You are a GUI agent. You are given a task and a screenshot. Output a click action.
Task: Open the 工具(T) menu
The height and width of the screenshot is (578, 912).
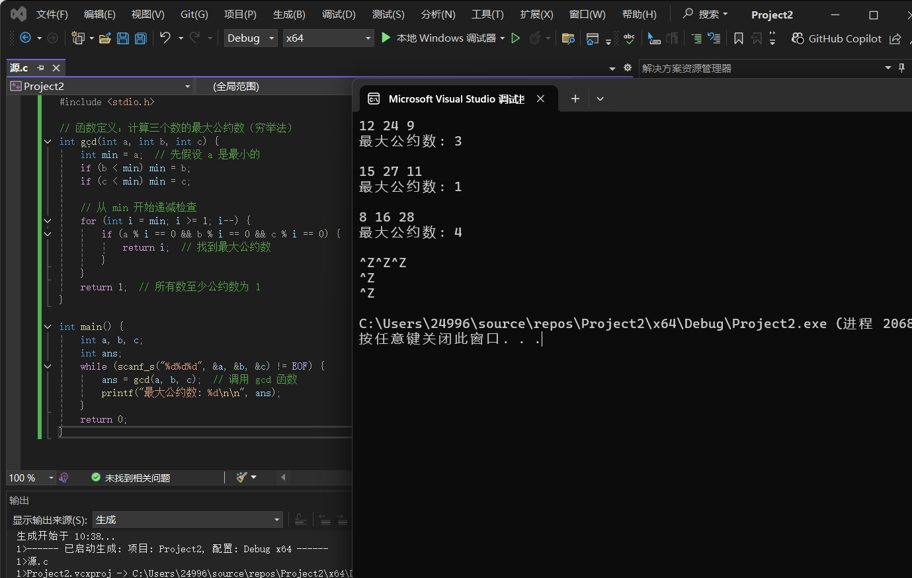(x=487, y=14)
